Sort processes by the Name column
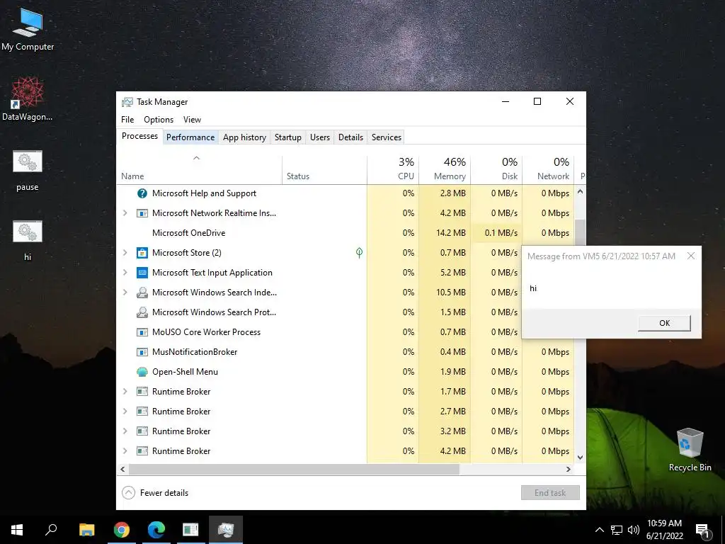Viewport: 725px width, 544px height. click(199, 169)
